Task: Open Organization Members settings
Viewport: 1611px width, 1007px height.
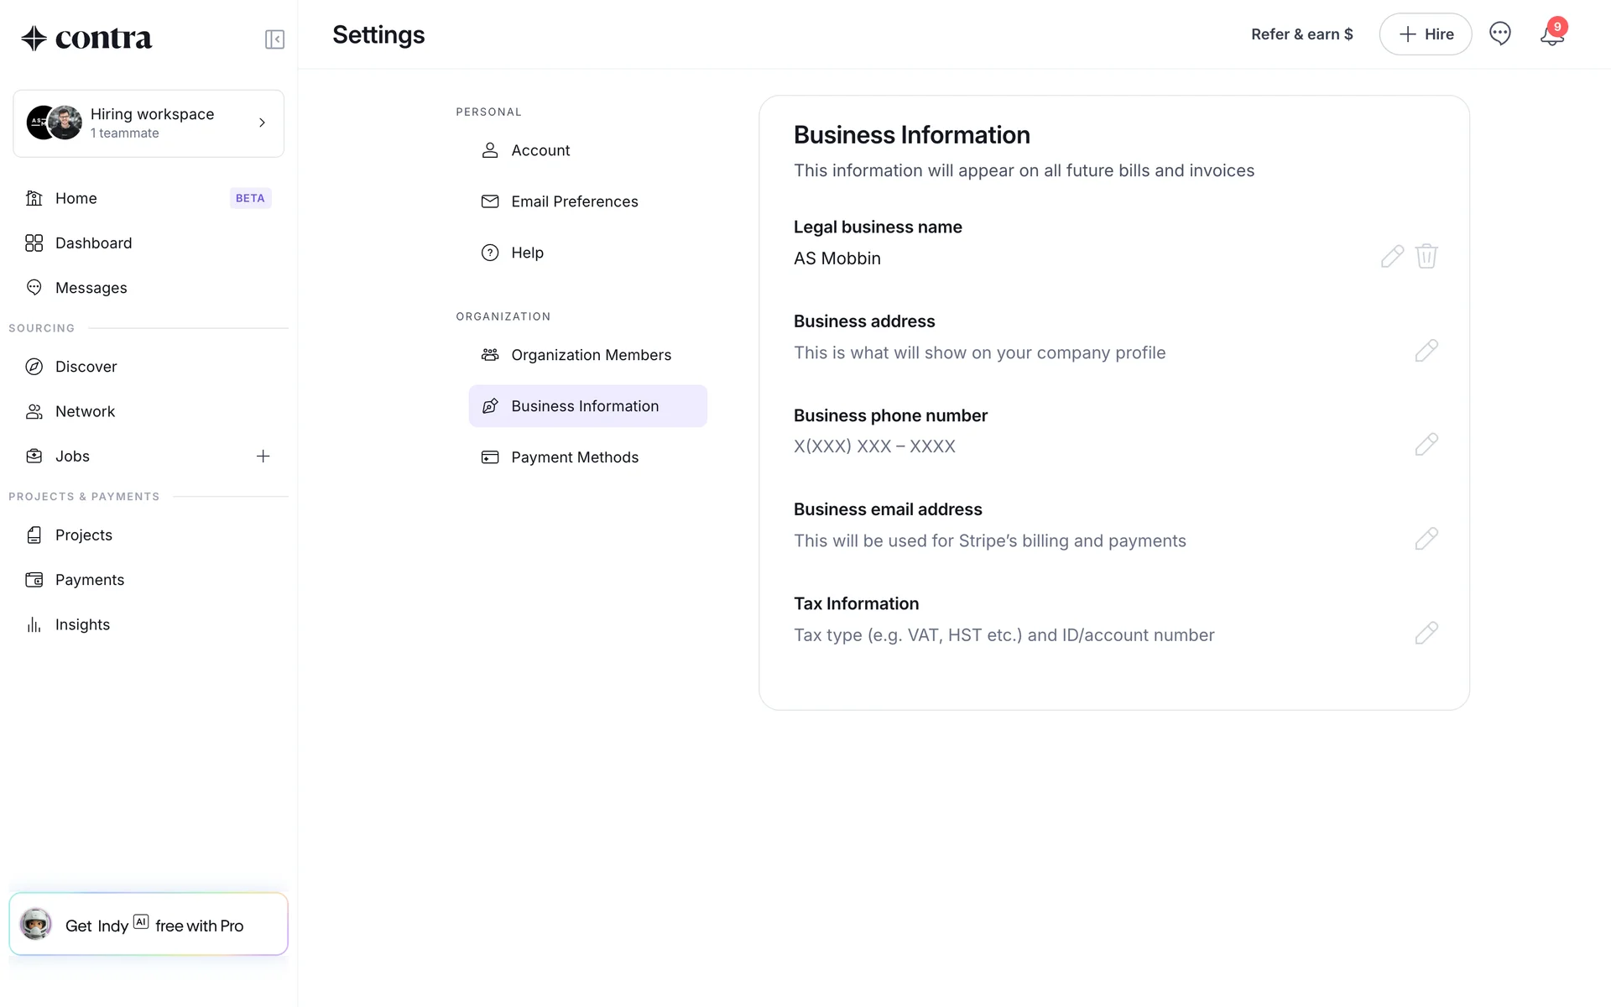Action: (591, 355)
